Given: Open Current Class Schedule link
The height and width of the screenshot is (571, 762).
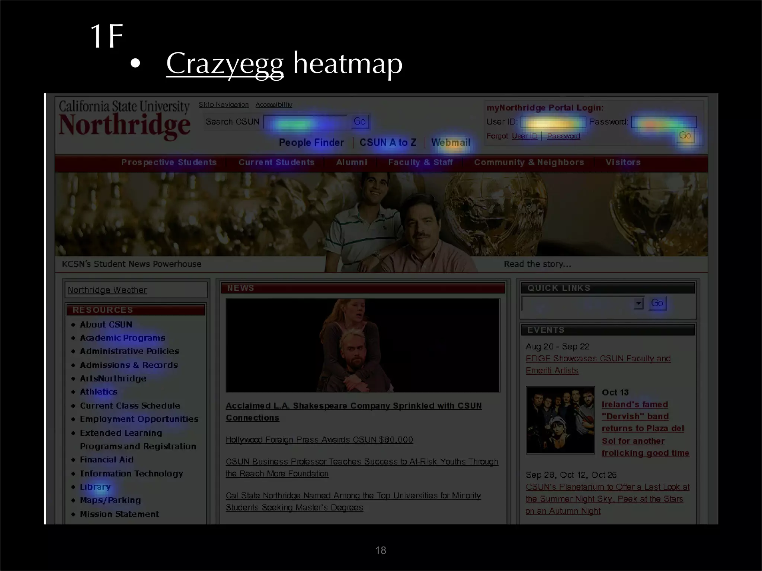Looking at the screenshot, I should (130, 406).
